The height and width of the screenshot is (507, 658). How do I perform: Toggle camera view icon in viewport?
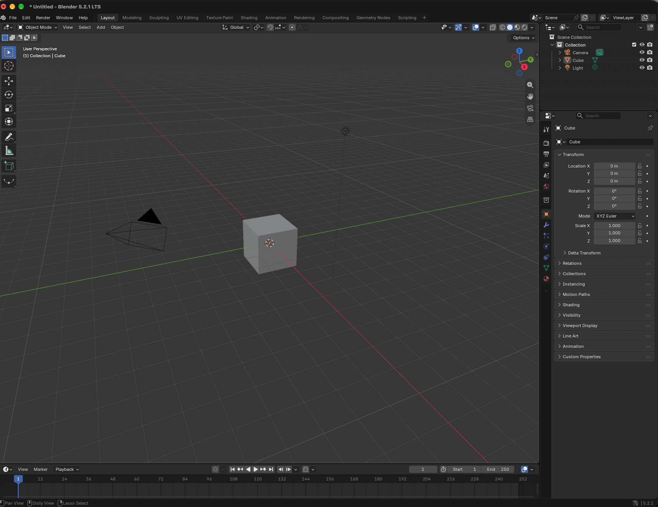pyautogui.click(x=530, y=108)
